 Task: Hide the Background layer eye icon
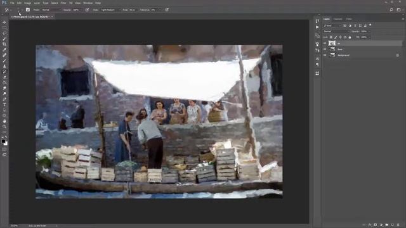325,55
